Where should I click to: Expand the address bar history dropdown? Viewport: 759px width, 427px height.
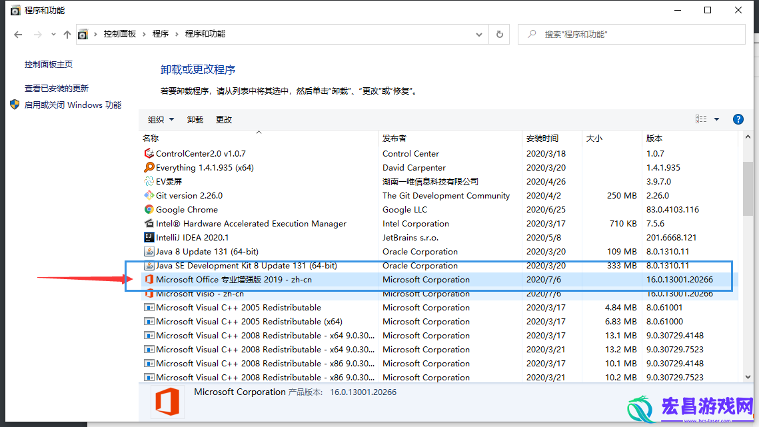pos(478,35)
